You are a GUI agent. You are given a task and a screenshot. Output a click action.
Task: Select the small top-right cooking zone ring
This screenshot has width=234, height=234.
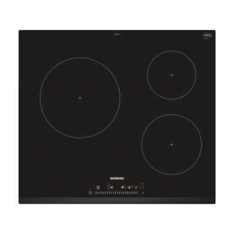pyautogui.click(x=172, y=75)
